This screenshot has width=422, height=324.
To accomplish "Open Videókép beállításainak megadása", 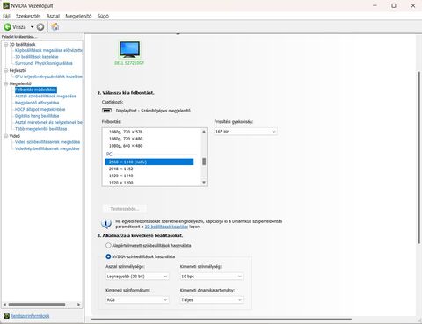I will pos(47,148).
